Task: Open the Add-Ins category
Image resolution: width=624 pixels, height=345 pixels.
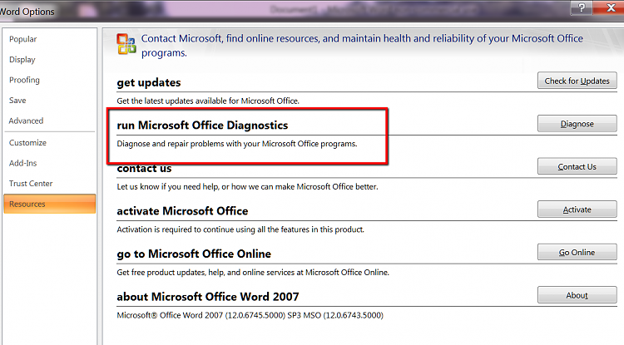Action: 23,163
